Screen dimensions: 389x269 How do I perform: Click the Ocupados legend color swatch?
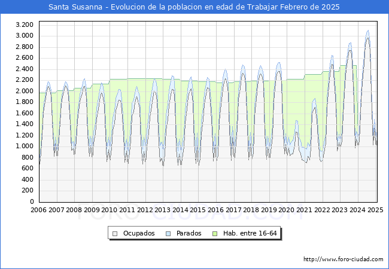(x=115, y=234)
